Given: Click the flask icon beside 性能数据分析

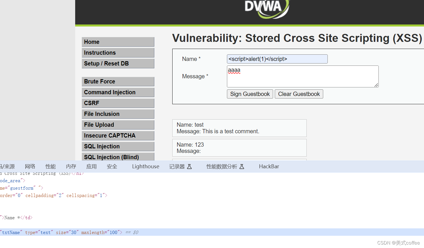Looking at the screenshot, I should point(242,167).
